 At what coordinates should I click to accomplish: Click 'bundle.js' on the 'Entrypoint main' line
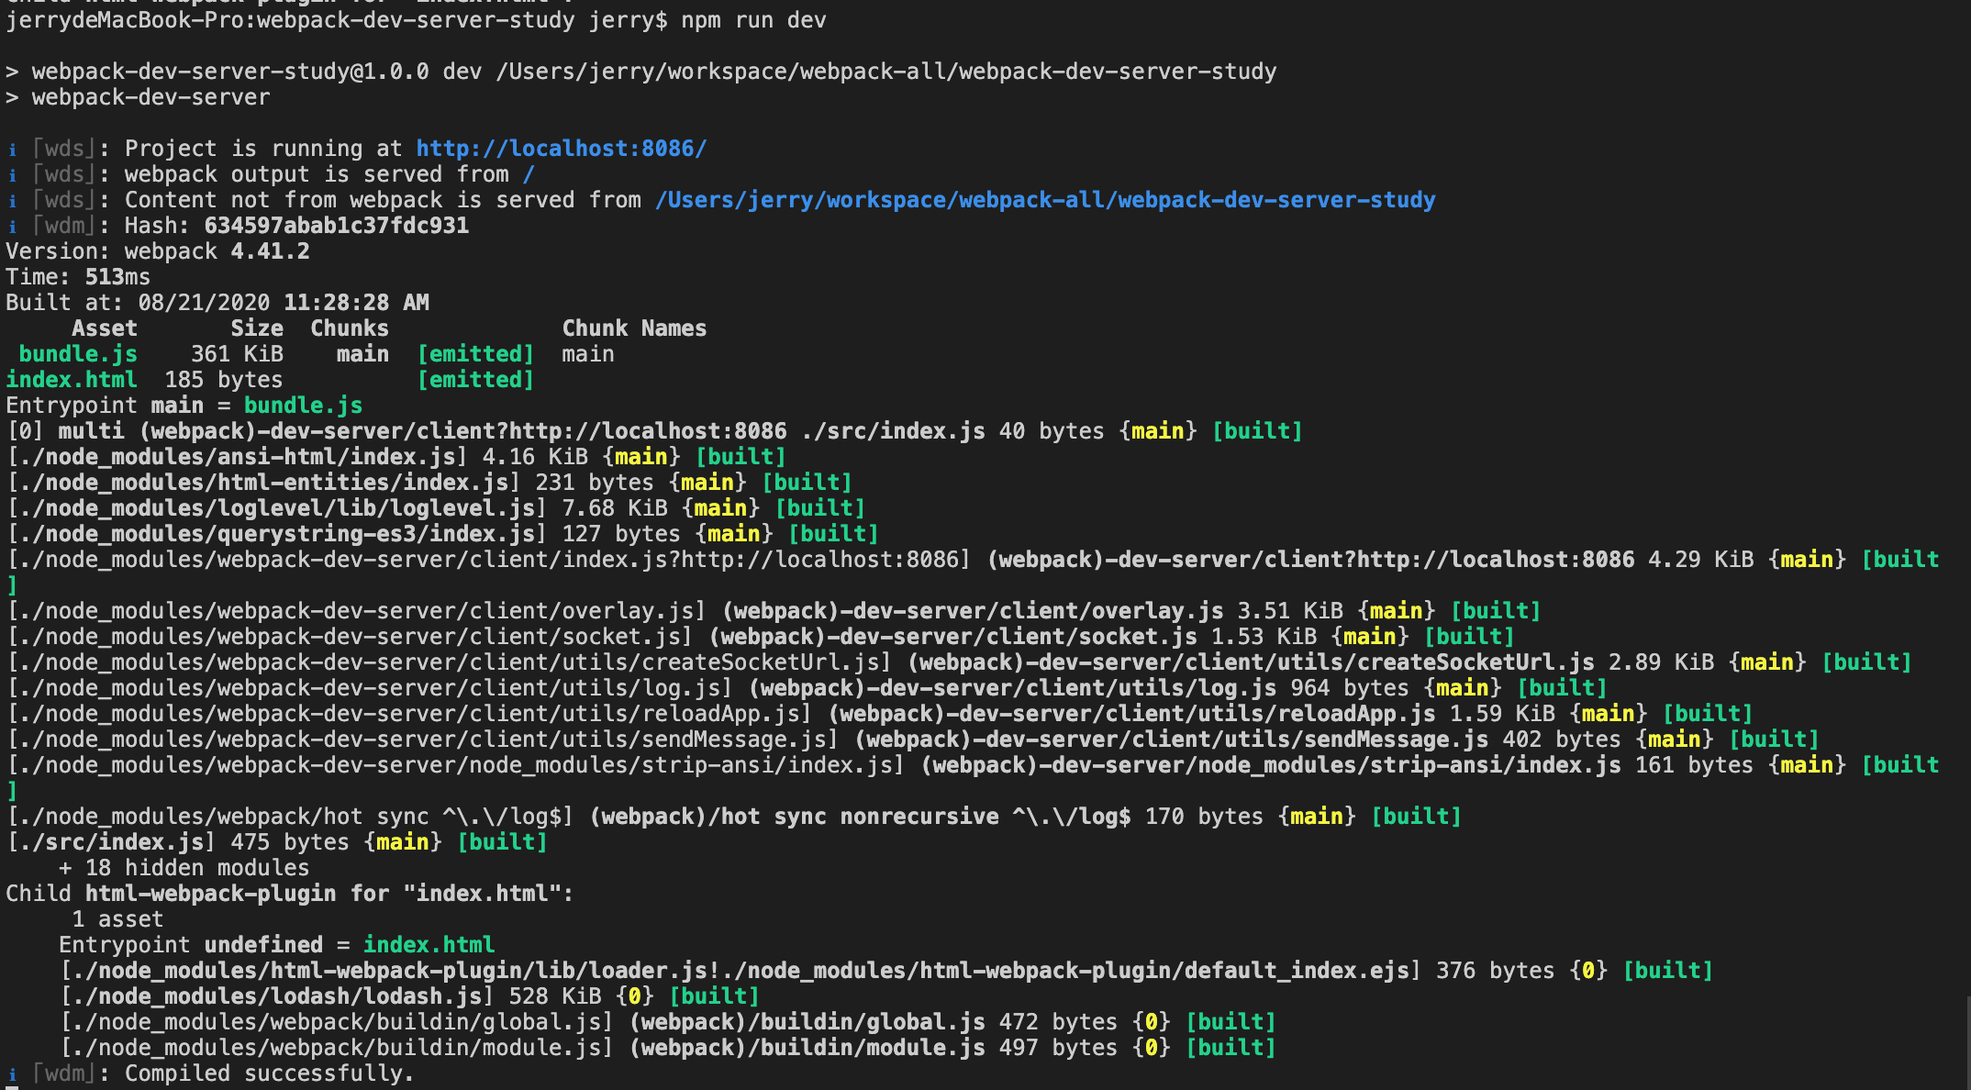point(303,406)
